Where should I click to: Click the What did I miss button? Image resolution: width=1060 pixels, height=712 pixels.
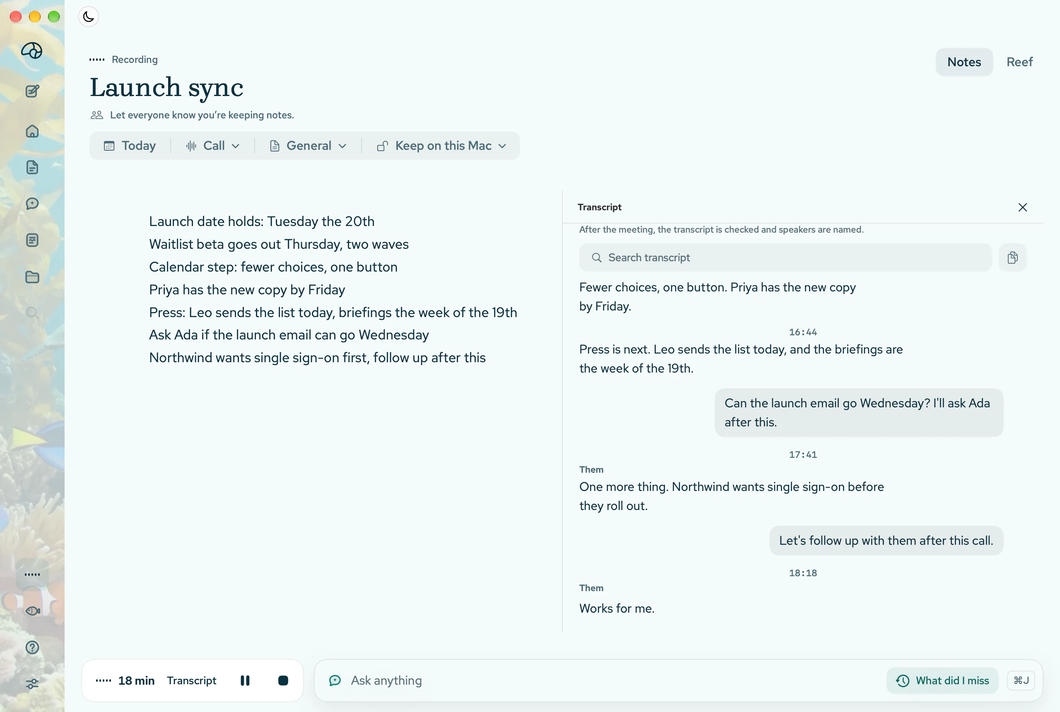(942, 680)
